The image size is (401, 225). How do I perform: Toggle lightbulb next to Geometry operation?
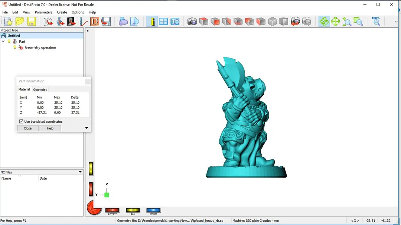point(15,47)
